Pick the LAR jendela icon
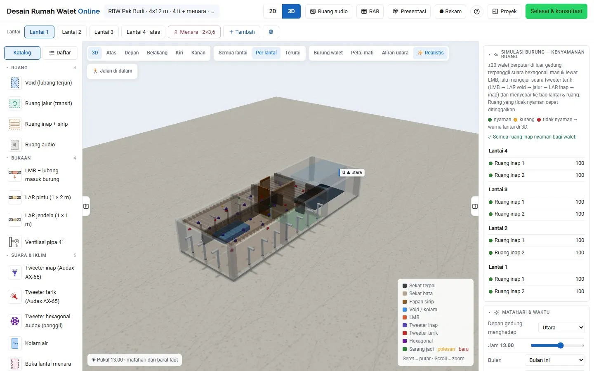 point(15,220)
